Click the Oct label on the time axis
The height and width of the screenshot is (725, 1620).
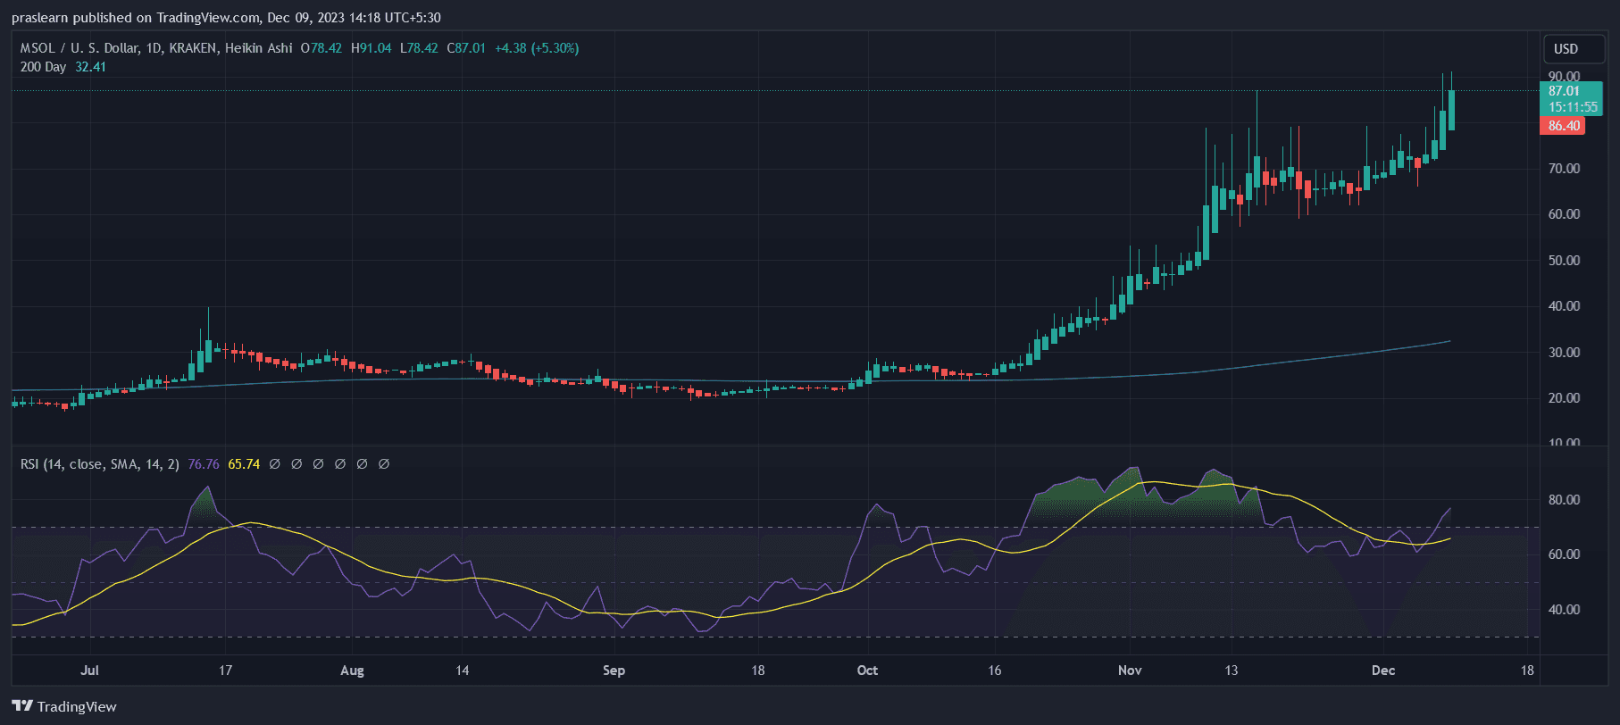tap(867, 671)
